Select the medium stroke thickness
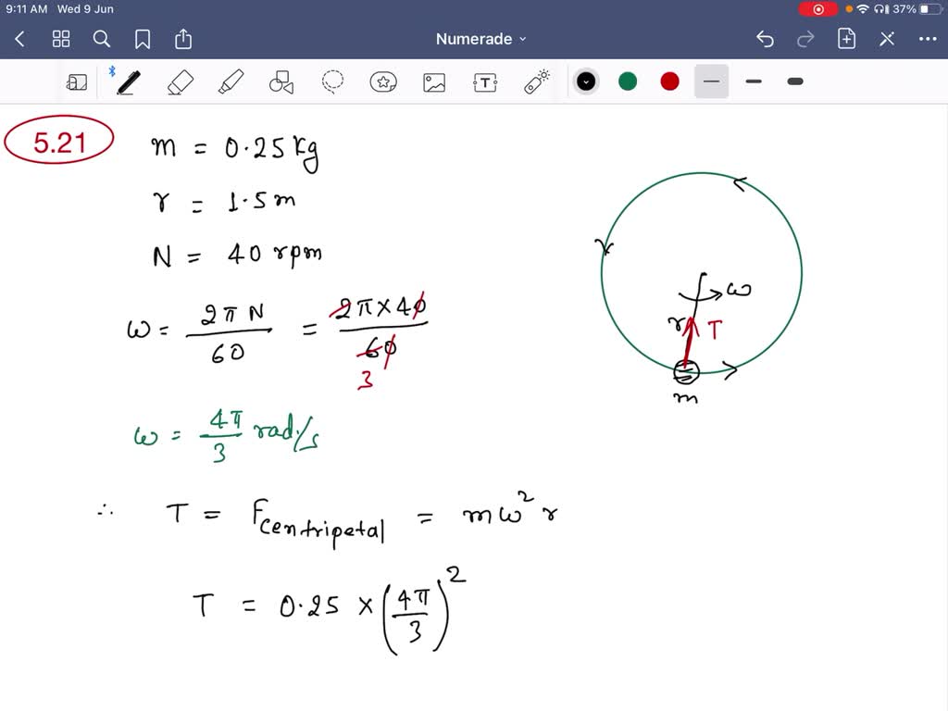Image resolution: width=948 pixels, height=711 pixels. click(x=753, y=81)
